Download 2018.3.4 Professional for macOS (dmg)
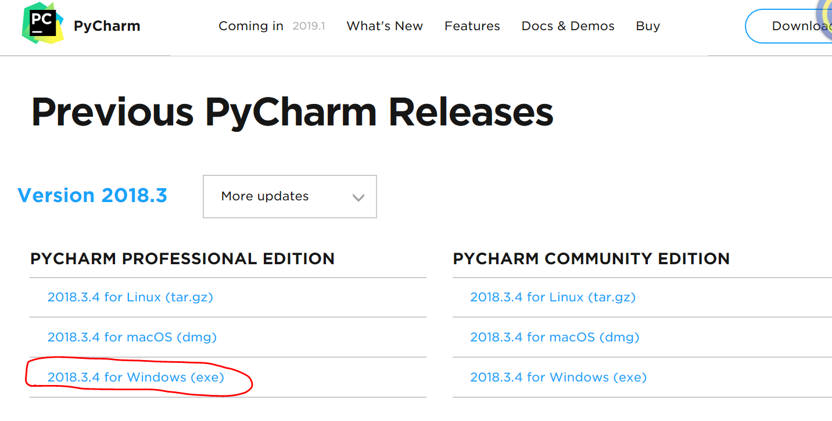The height and width of the screenshot is (421, 832). [132, 337]
